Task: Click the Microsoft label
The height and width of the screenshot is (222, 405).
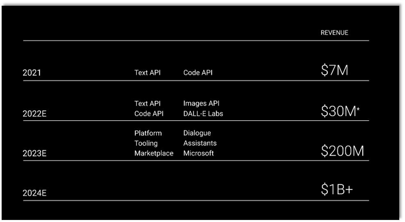Action: 198,154
